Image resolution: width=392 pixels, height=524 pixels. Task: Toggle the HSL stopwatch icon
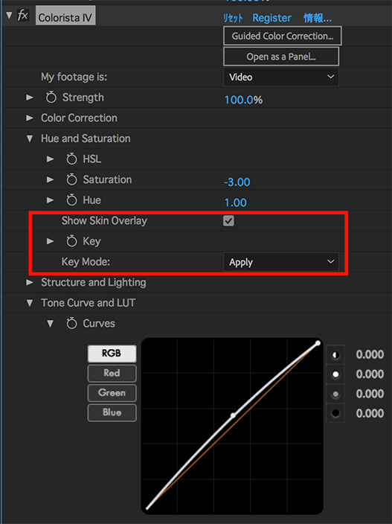tap(71, 159)
